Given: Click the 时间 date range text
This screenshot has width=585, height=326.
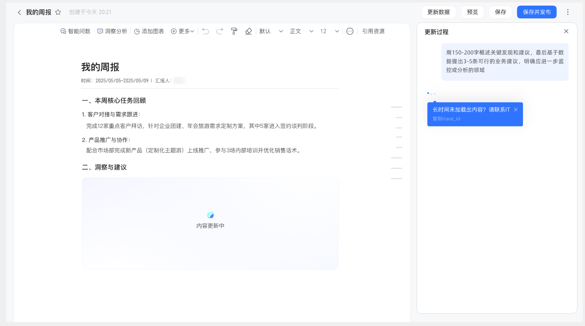Looking at the screenshot, I should pyautogui.click(x=115, y=81).
